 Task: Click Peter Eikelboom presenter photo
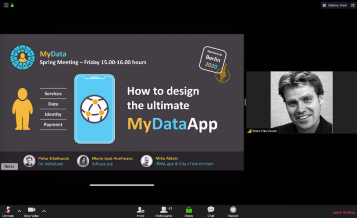coord(29,161)
